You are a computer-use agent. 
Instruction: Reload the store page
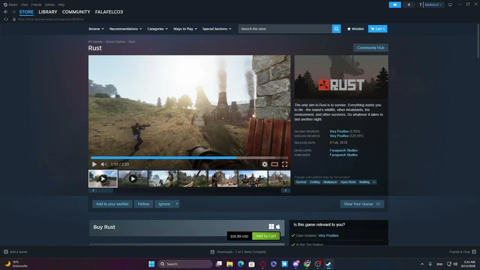pyautogui.click(x=6, y=19)
